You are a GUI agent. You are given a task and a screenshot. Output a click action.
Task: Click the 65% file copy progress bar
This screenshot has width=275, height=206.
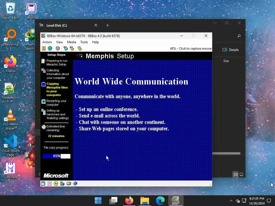pos(56,156)
